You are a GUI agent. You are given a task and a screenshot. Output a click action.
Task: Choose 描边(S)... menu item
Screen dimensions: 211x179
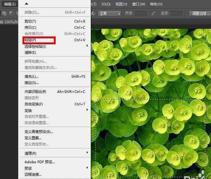coord(32,83)
